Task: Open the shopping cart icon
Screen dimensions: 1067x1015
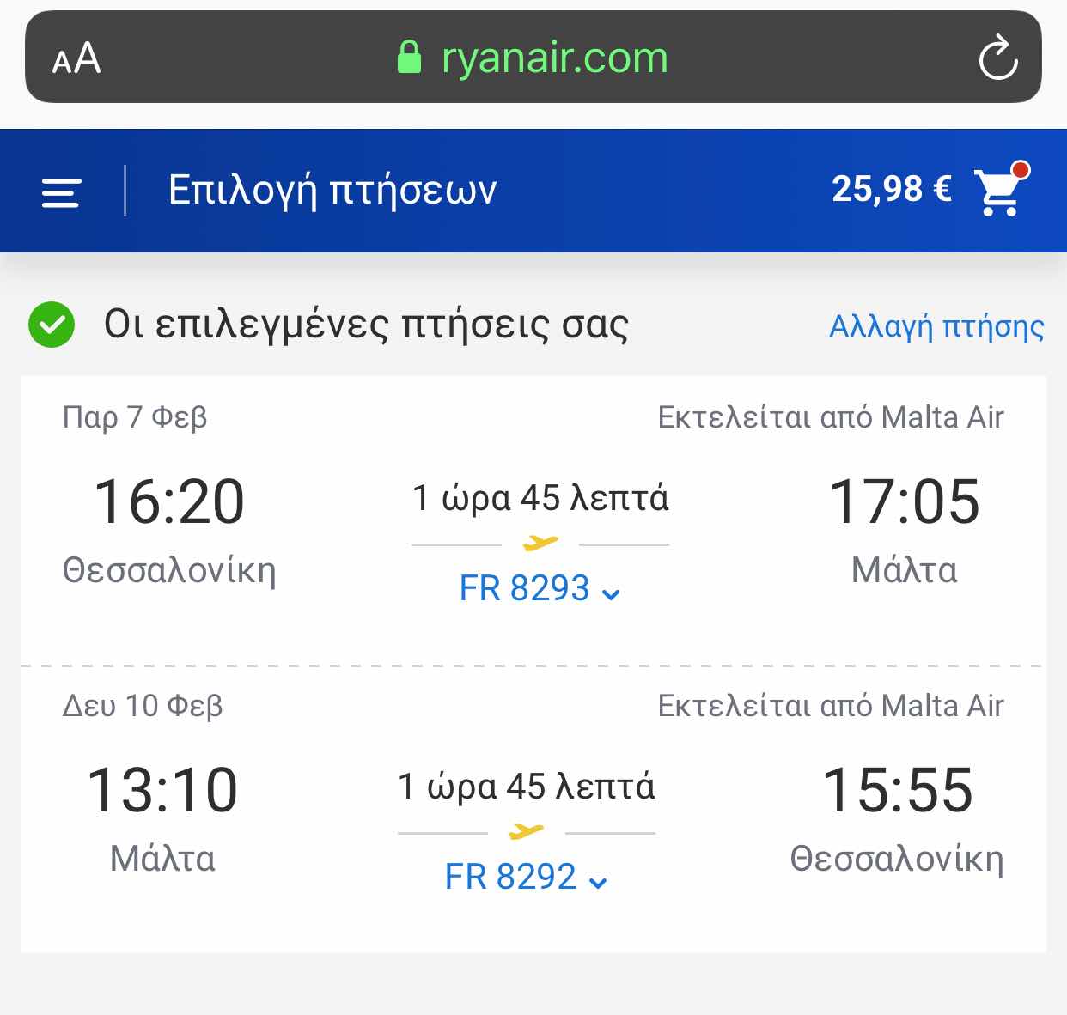Action: point(1001,189)
